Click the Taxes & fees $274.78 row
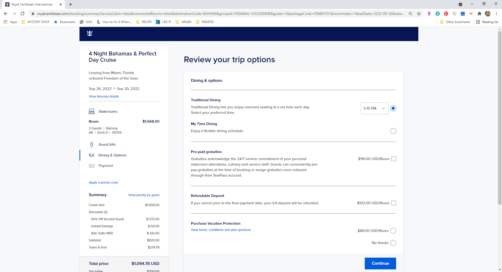The width and height of the screenshot is (502, 272). 124,247
